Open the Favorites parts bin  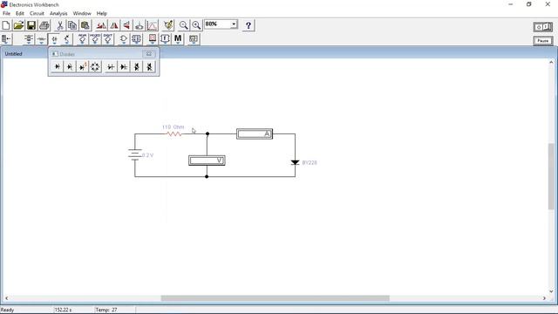[6, 39]
